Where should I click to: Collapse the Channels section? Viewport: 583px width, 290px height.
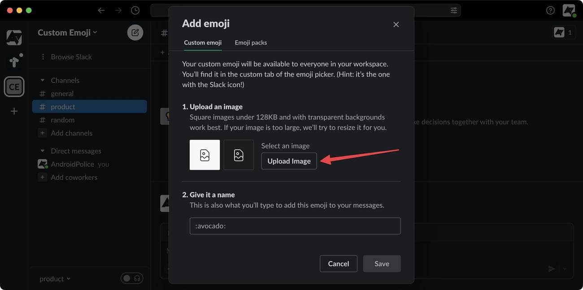(43, 81)
